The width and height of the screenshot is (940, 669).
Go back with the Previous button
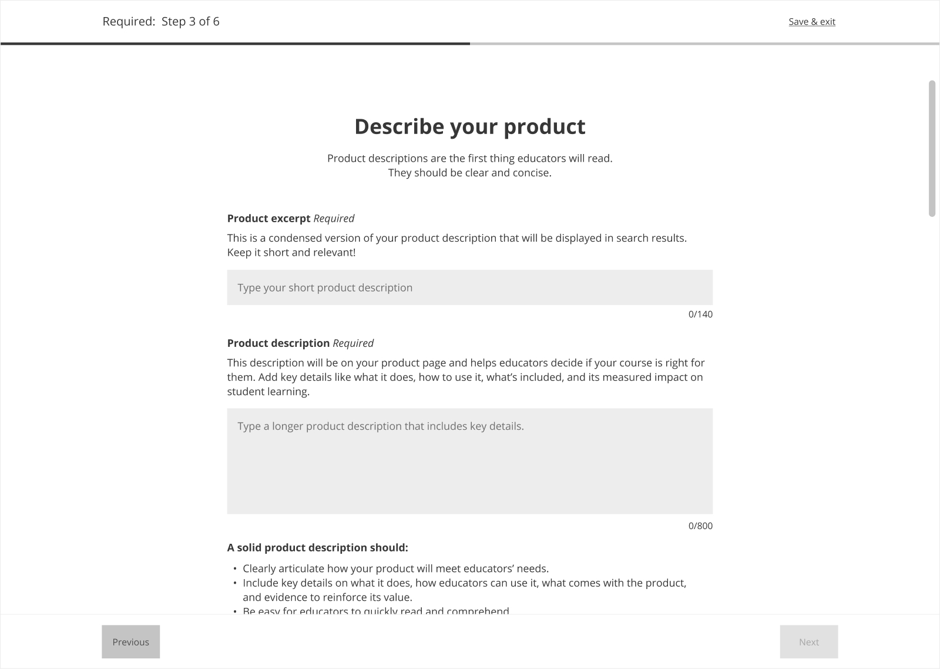click(130, 641)
